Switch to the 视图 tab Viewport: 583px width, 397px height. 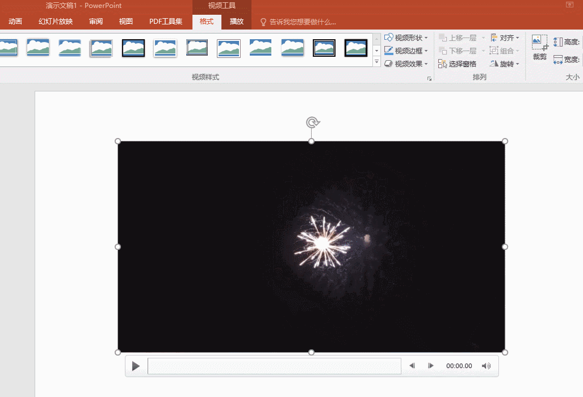click(x=125, y=22)
